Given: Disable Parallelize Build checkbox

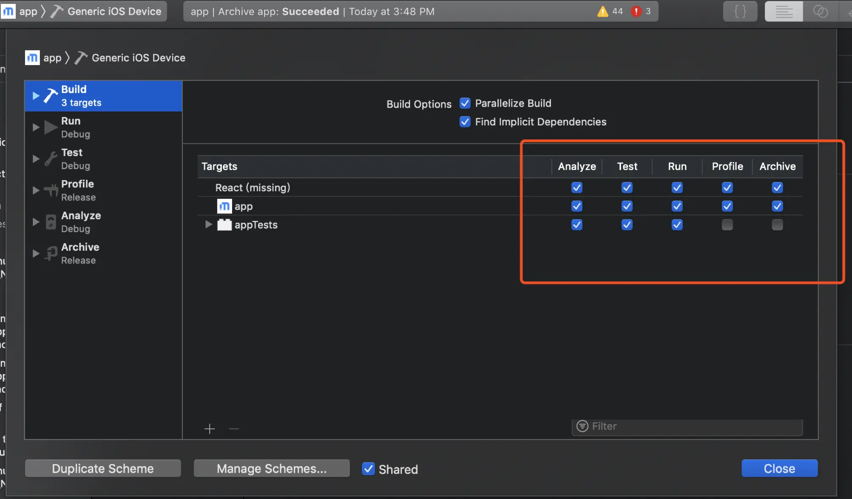Looking at the screenshot, I should coord(465,103).
